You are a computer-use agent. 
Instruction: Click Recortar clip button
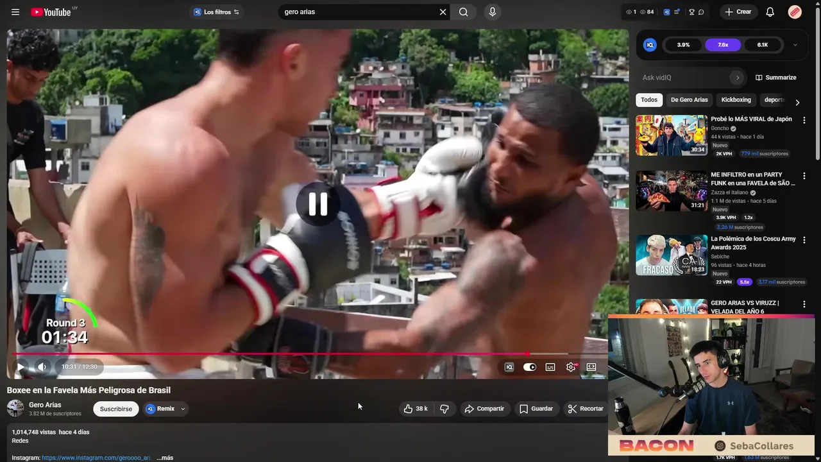tap(585, 409)
